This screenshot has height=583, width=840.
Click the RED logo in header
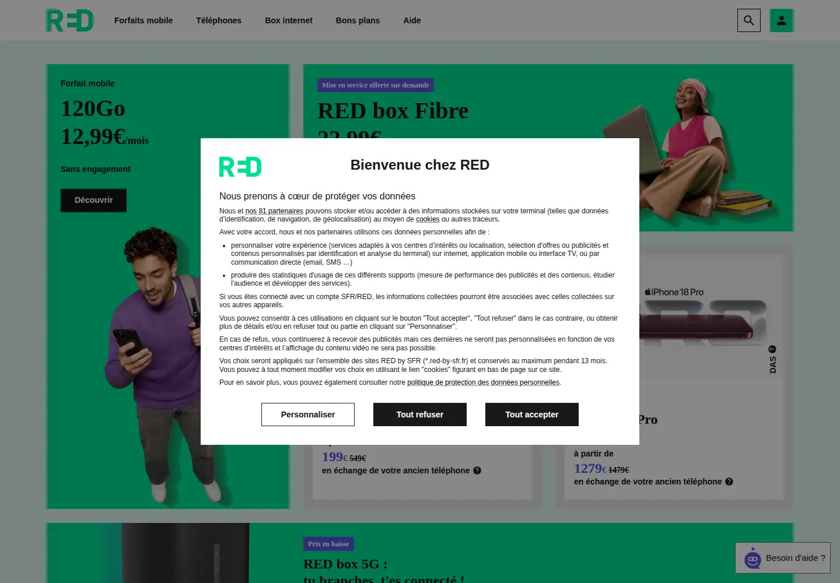[70, 20]
